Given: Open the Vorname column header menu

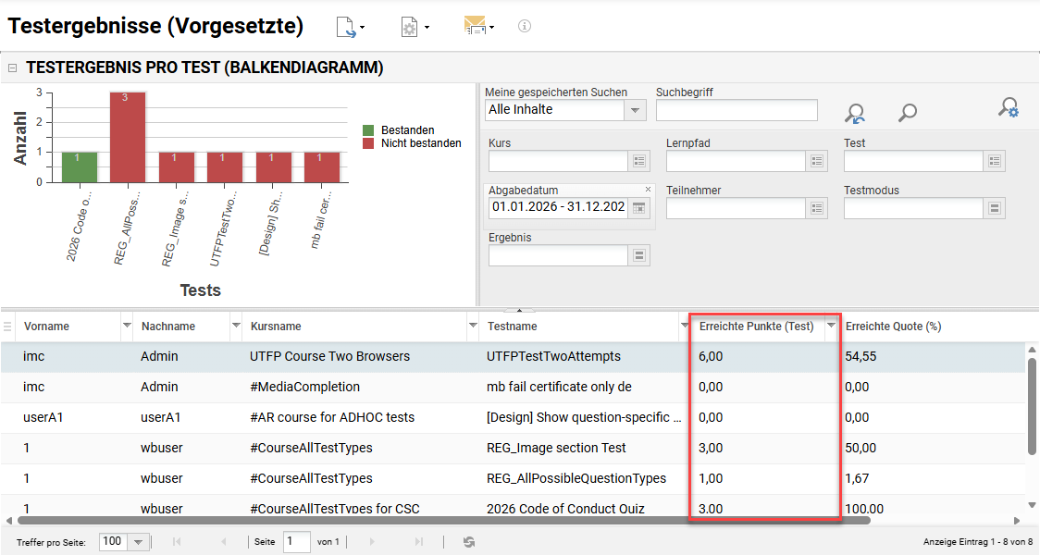Looking at the screenshot, I should (x=127, y=326).
